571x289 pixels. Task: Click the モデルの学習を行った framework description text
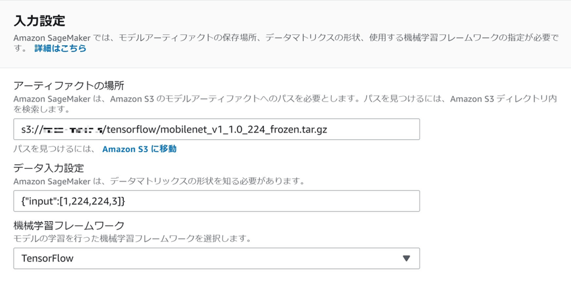click(132, 238)
